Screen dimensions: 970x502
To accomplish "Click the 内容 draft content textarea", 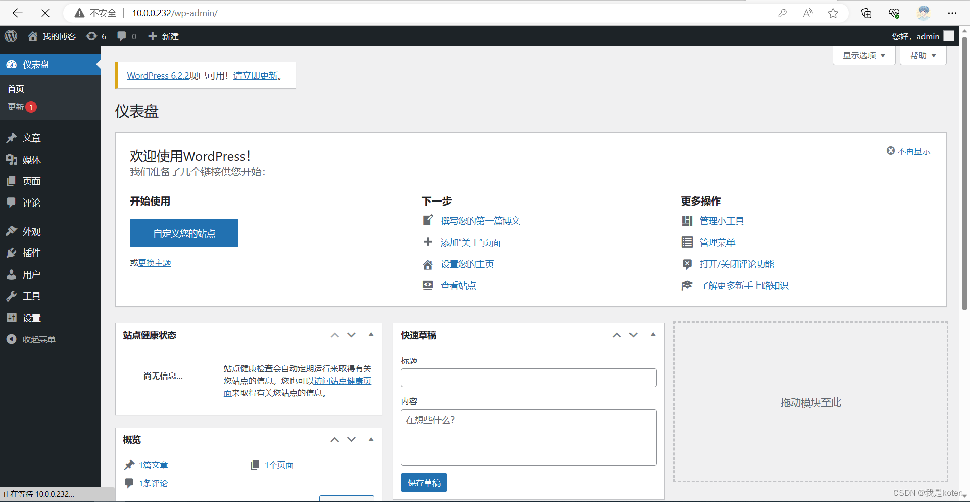I will pos(528,437).
